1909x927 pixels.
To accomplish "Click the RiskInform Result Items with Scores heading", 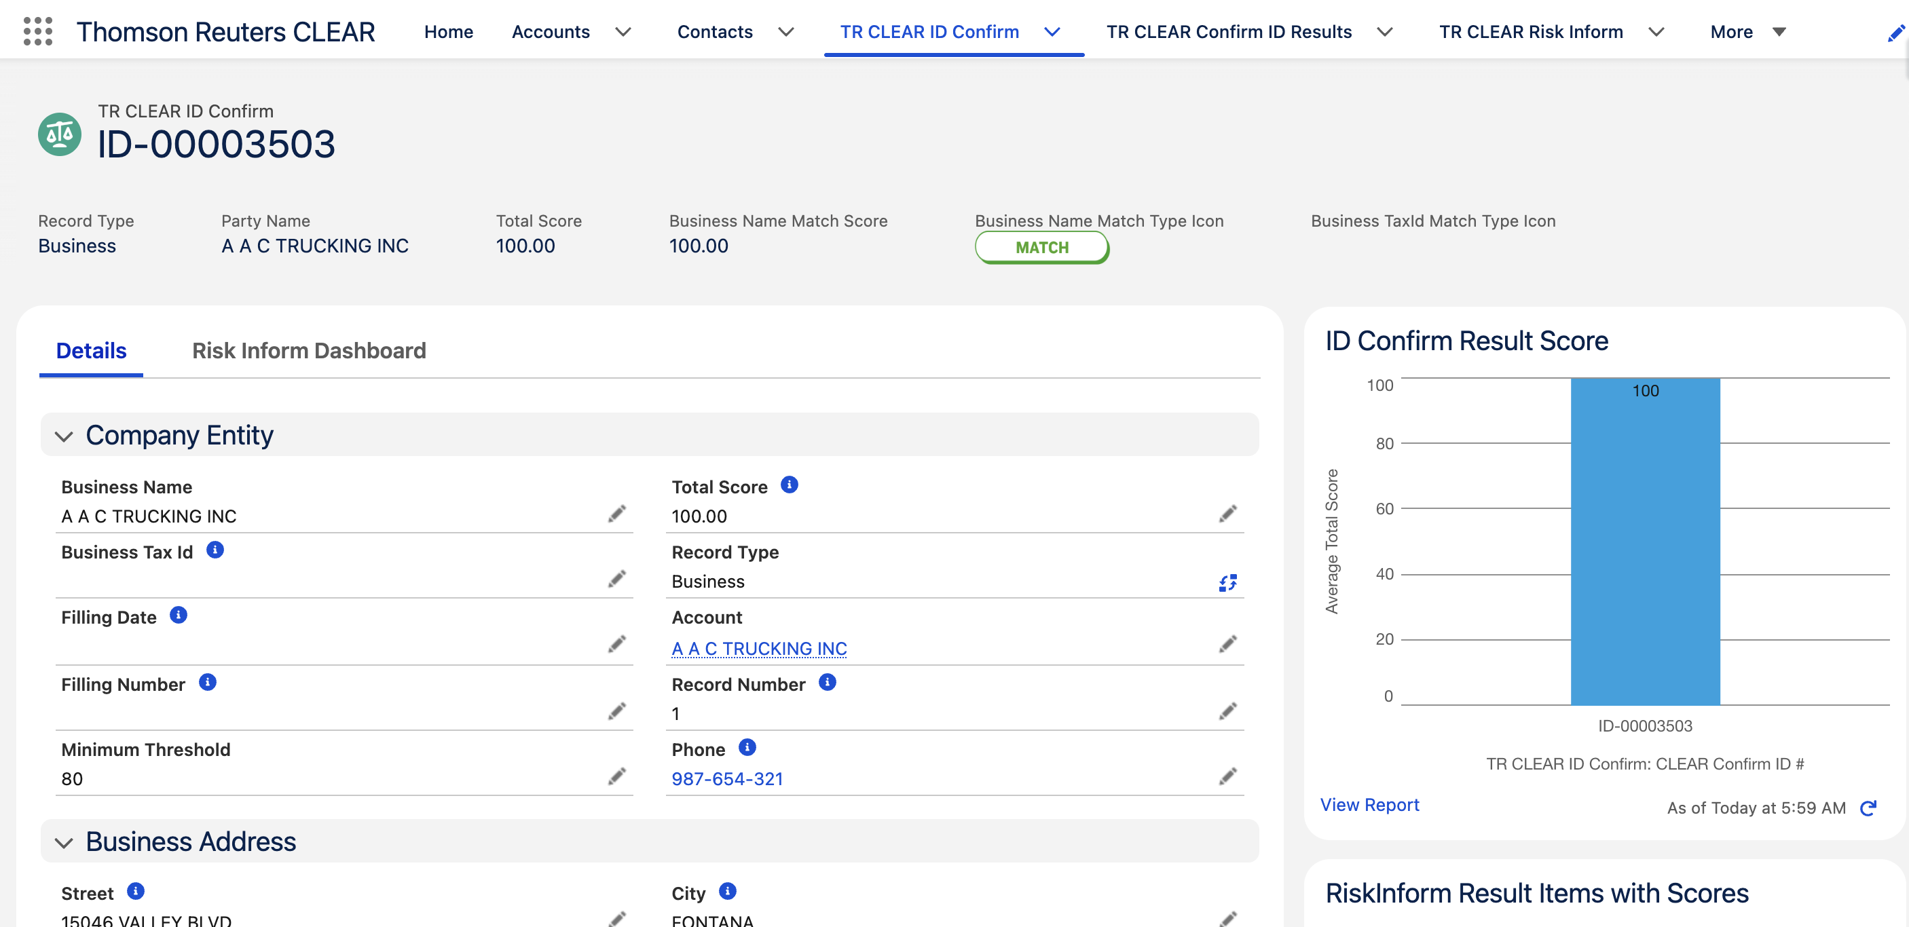I will pos(1536,893).
